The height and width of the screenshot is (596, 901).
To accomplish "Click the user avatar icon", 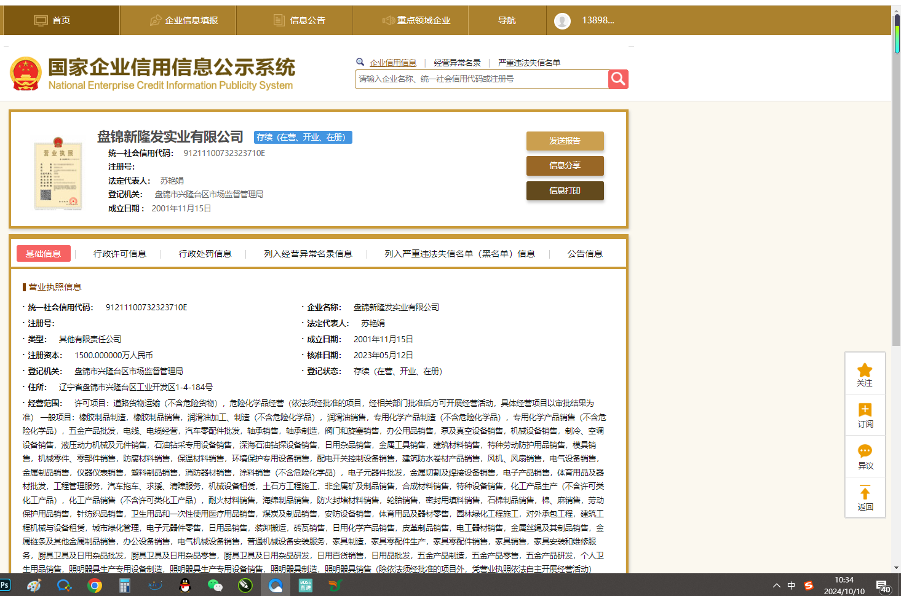I will coord(562,21).
